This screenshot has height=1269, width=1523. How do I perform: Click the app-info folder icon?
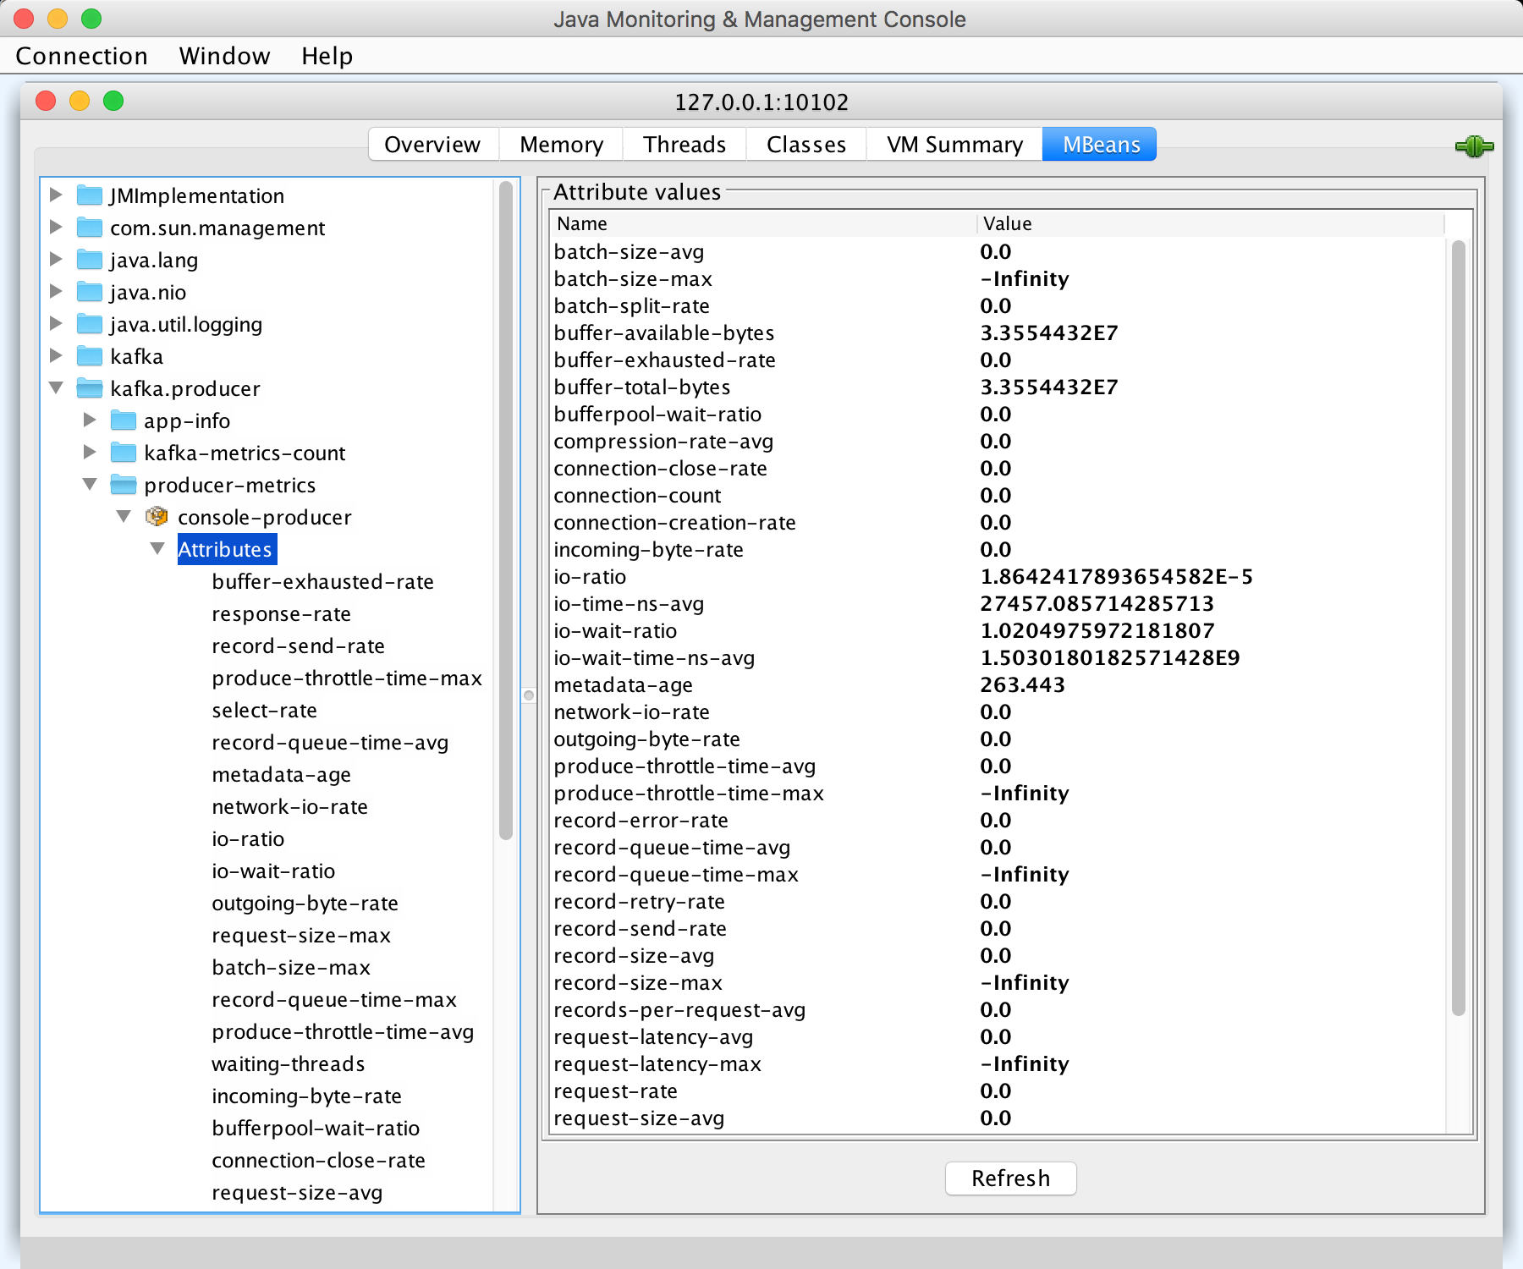point(124,420)
